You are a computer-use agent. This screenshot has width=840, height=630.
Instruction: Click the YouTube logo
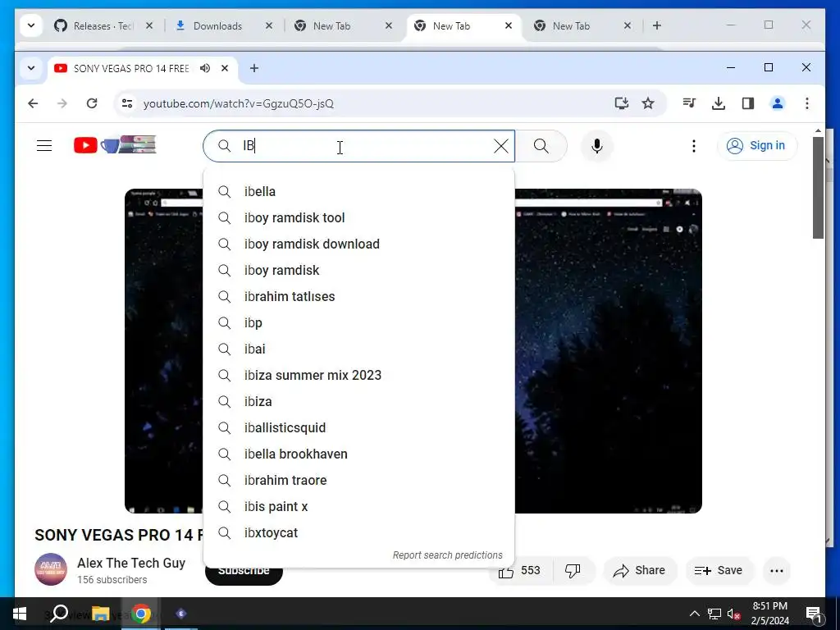point(115,145)
